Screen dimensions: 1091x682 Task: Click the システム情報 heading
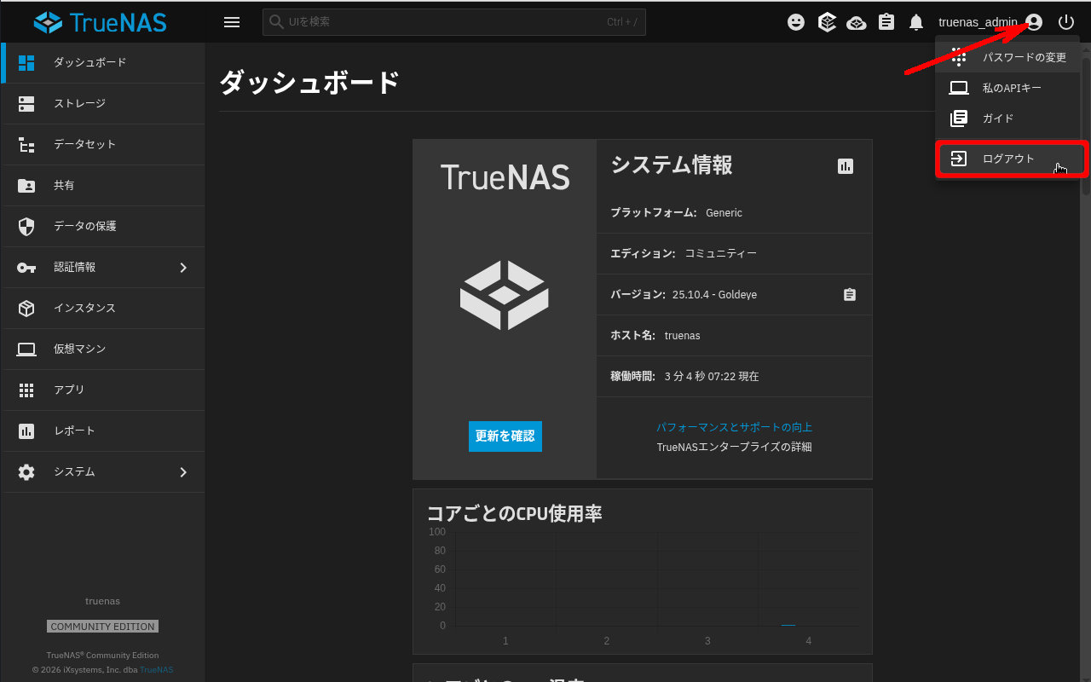[672, 165]
